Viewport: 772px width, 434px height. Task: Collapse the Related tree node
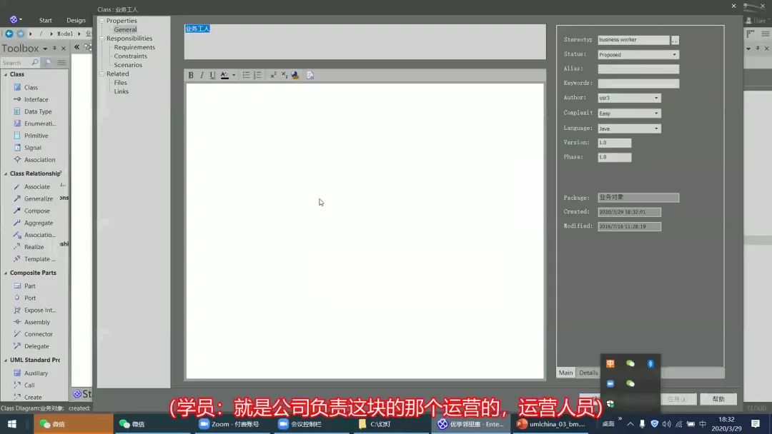click(102, 74)
